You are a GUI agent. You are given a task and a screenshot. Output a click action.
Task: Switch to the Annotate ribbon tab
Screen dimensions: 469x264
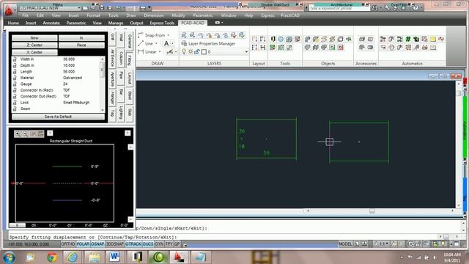pyautogui.click(x=51, y=23)
